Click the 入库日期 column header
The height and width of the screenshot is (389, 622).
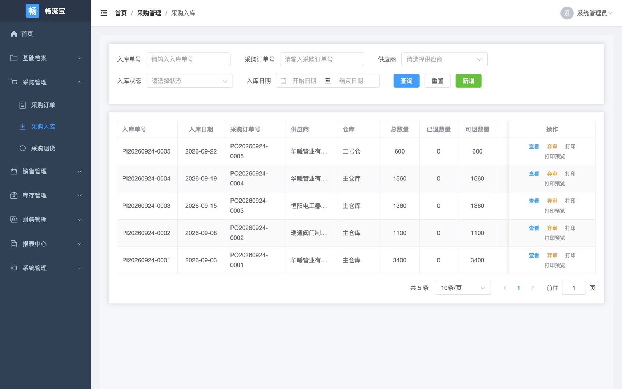click(x=201, y=129)
